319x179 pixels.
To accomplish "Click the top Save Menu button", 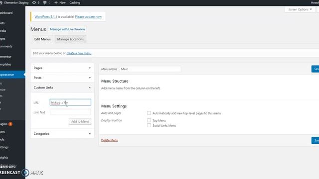I will (x=316, y=69).
